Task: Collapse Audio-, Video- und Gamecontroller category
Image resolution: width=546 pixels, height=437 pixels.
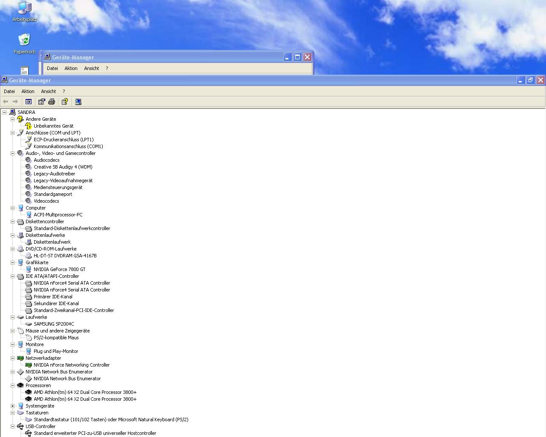Action: tap(12, 153)
